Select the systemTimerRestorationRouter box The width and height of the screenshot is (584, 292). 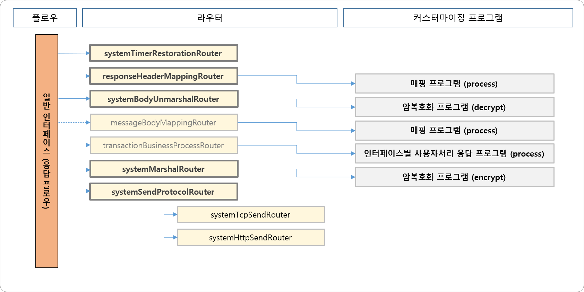[164, 53]
